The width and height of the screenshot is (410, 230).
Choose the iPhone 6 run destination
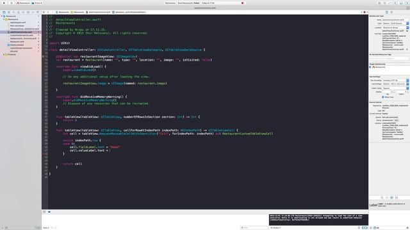pyautogui.click(x=37, y=3)
